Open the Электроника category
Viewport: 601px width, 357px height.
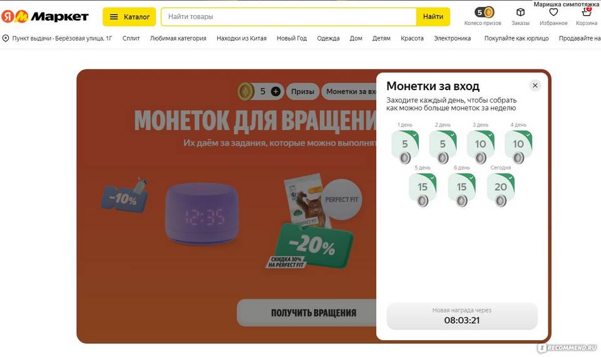452,38
